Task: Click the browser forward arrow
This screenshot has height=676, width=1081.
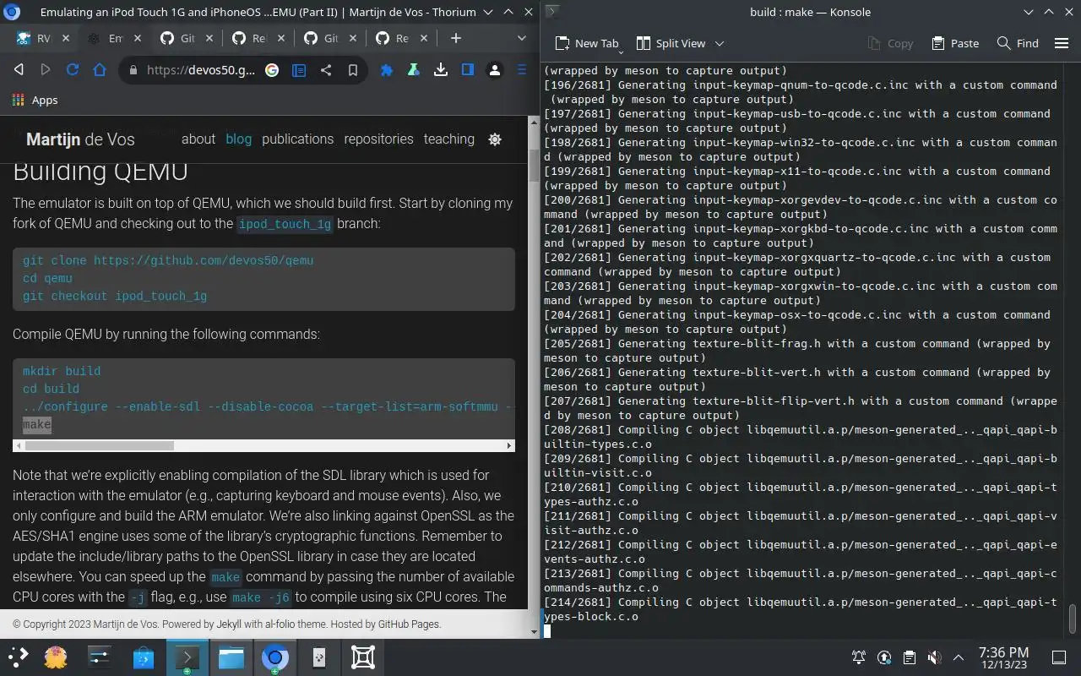Action: [46, 70]
